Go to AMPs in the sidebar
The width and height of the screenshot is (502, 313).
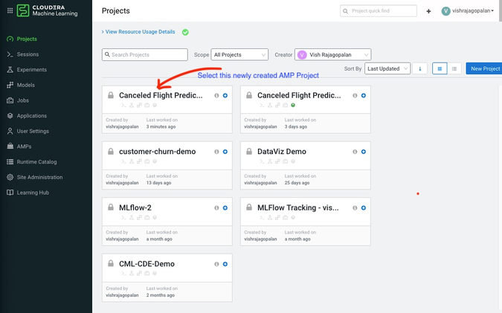coord(24,146)
